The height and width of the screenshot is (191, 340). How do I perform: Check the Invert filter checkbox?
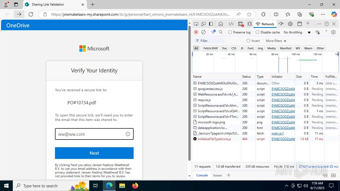(x=248, y=41)
